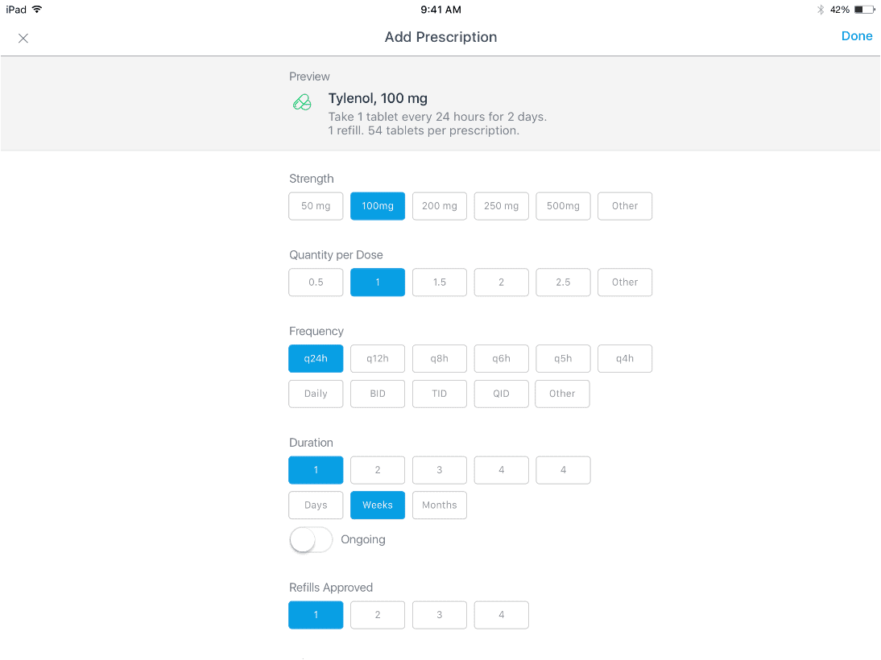Viewport: 881px width, 660px height.
Task: Pick q5h frequency
Action: pyautogui.click(x=563, y=358)
